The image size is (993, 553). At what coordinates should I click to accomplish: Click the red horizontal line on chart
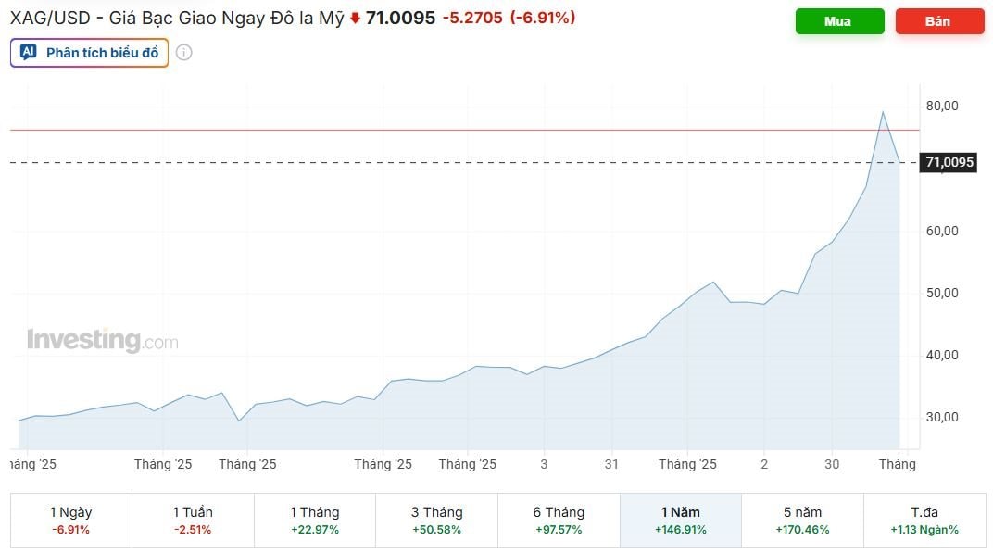point(463,131)
